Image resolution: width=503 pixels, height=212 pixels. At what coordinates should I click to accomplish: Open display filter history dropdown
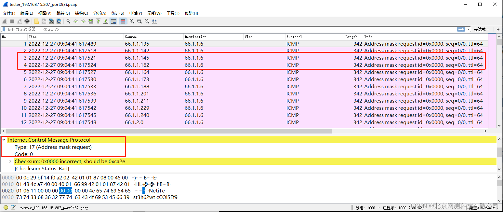(x=469, y=29)
